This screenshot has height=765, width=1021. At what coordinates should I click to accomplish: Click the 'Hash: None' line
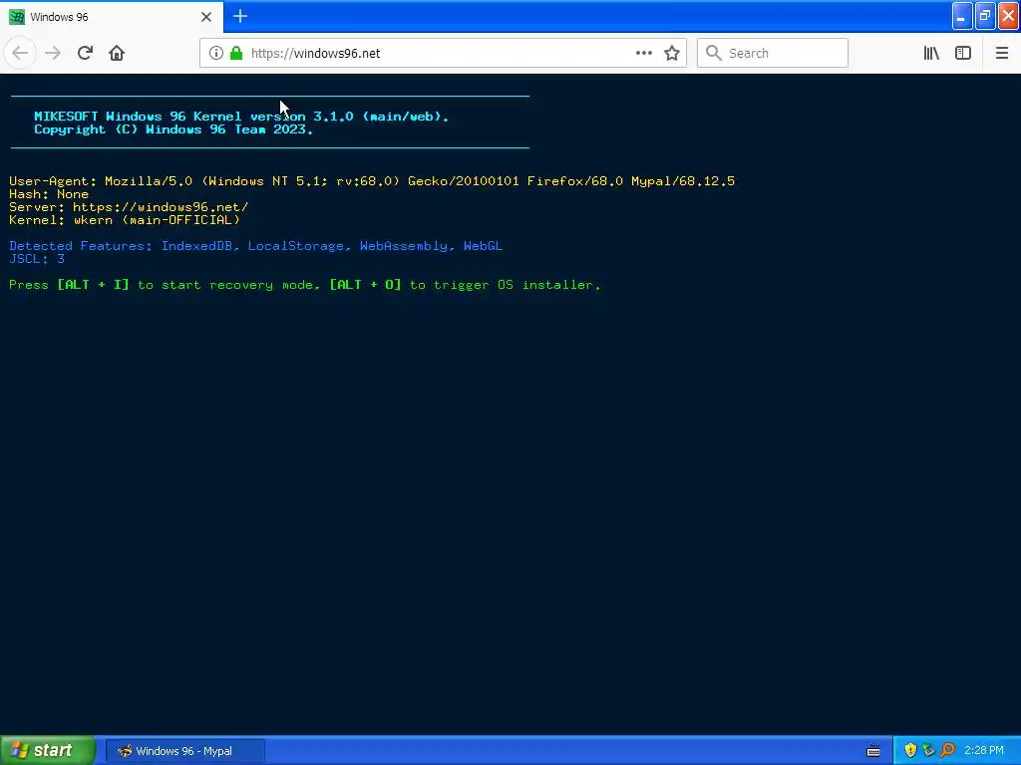49,194
